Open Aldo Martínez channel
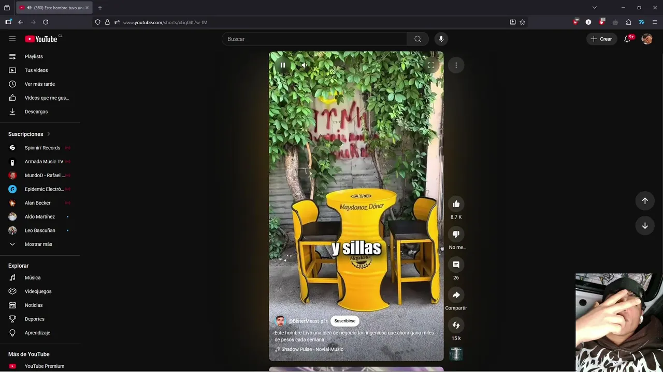The height and width of the screenshot is (372, 663). tap(40, 216)
